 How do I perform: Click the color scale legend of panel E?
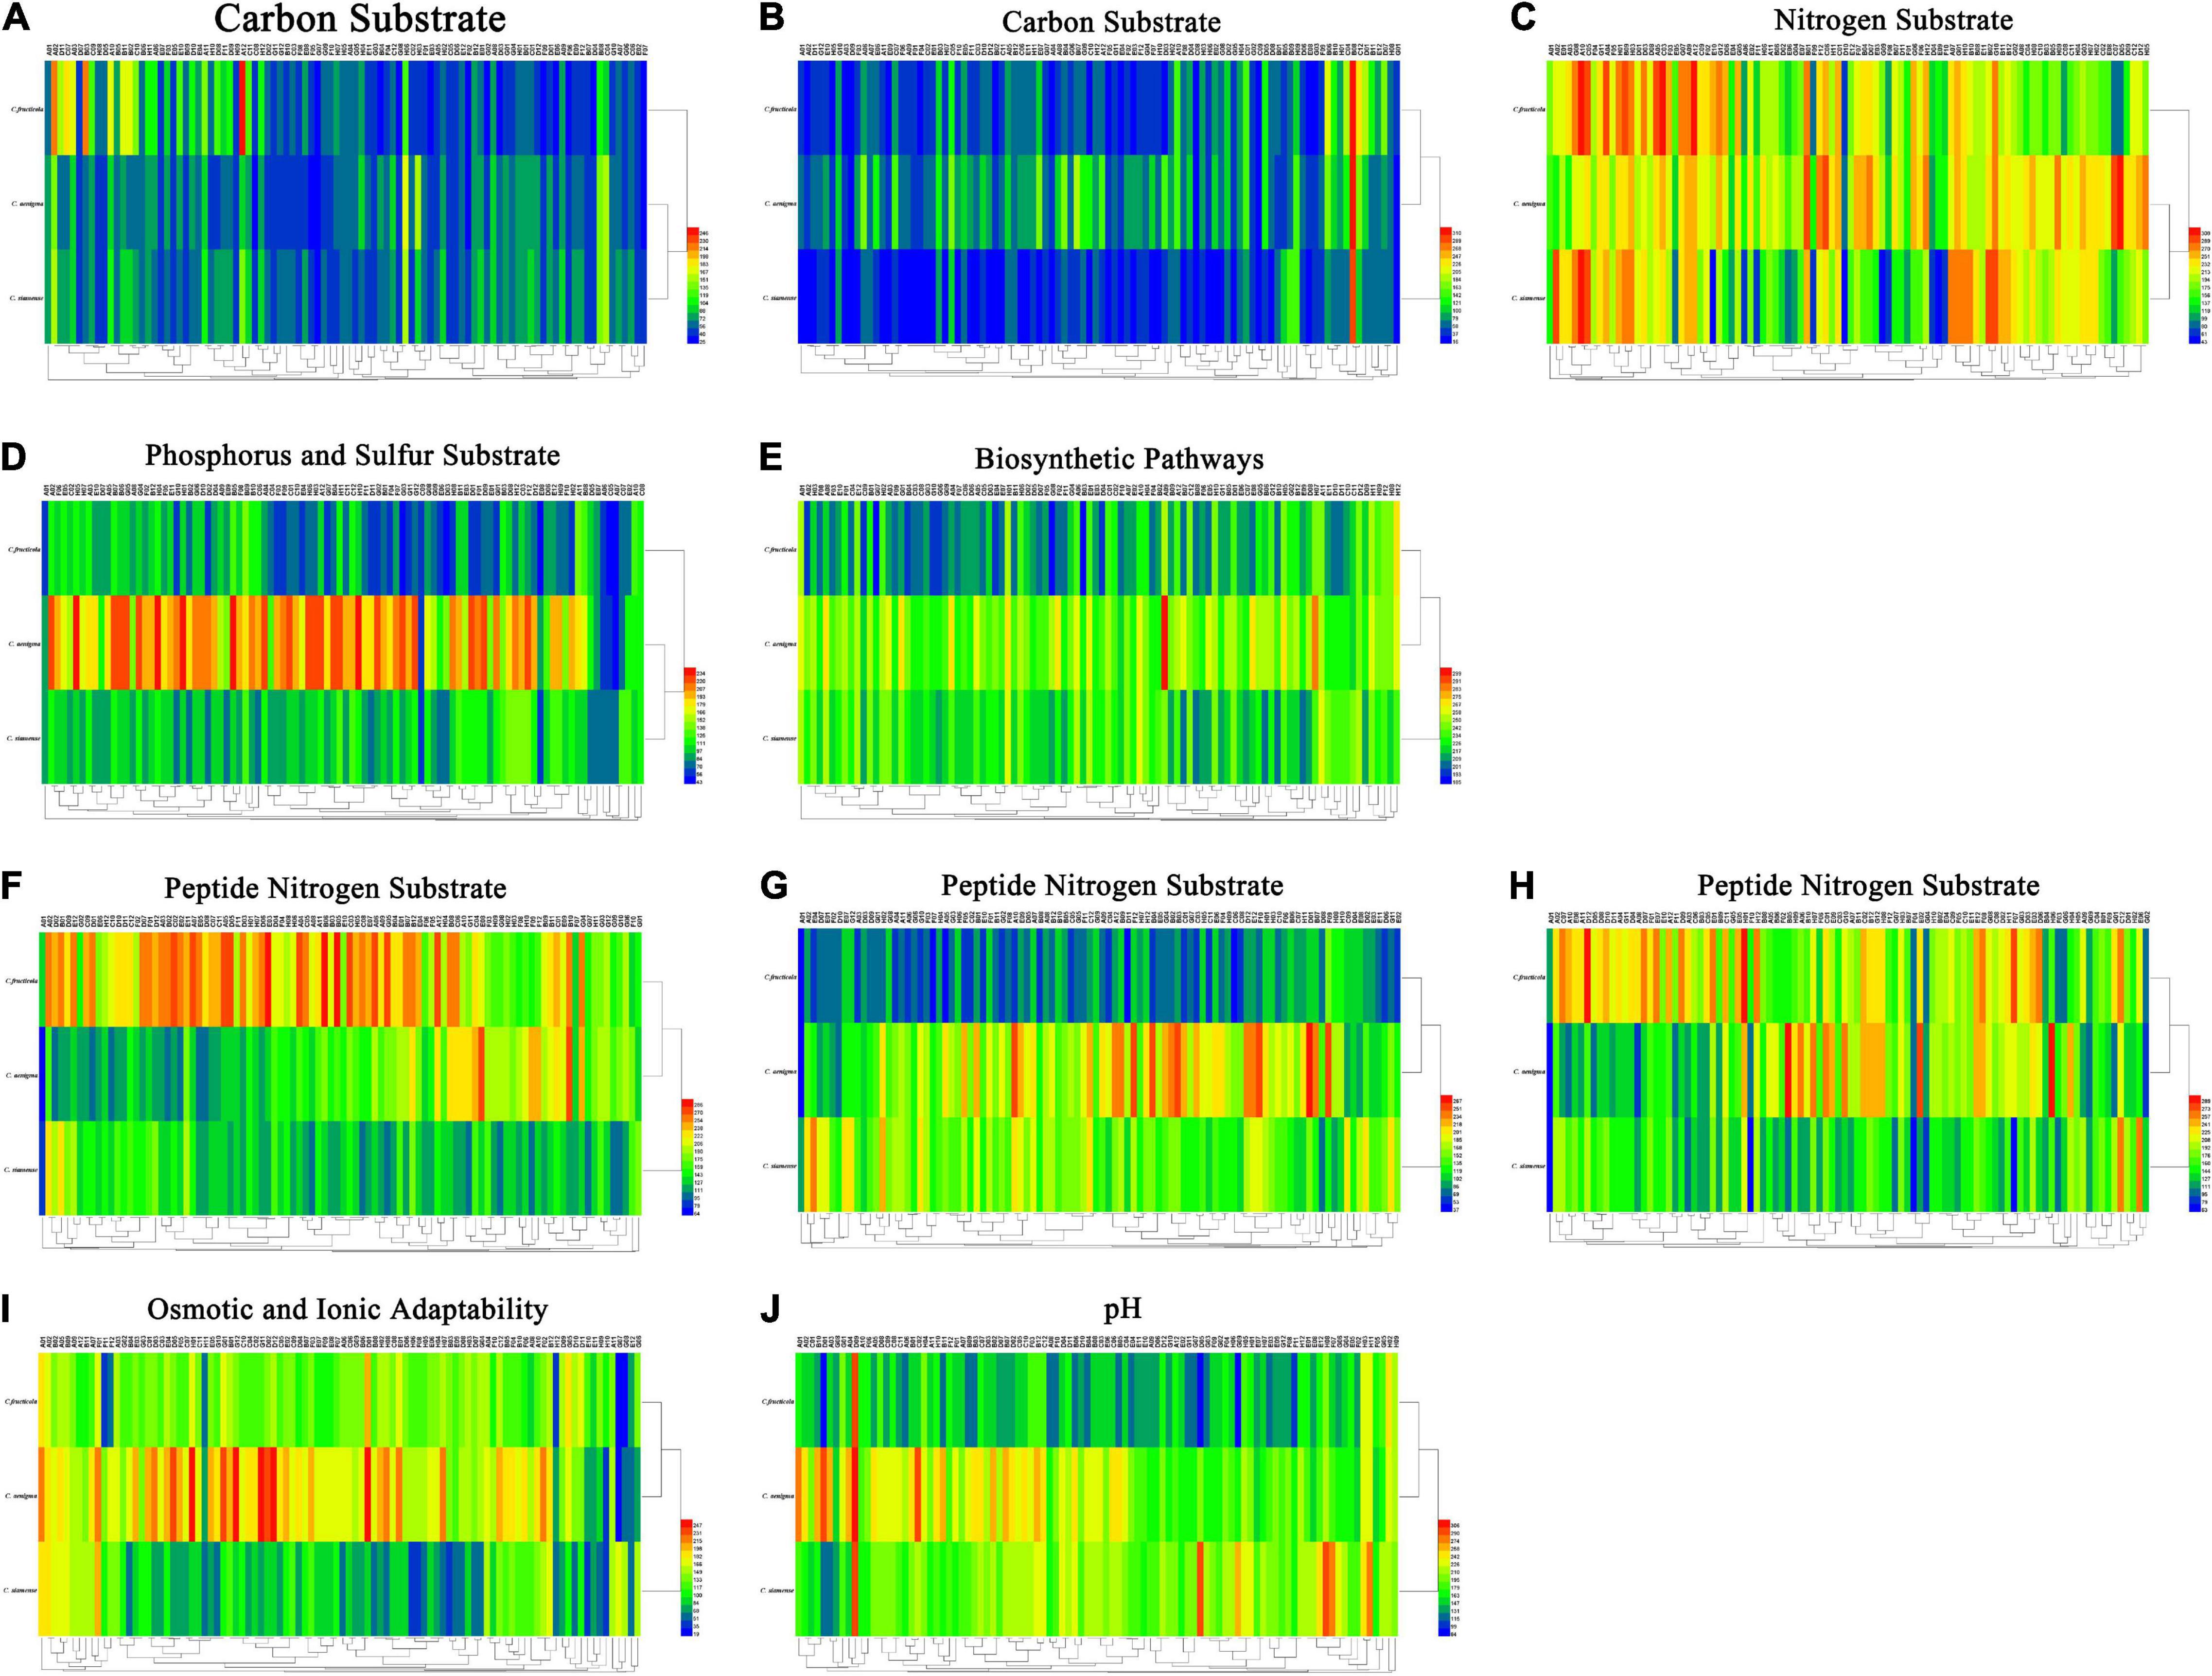pyautogui.click(x=1450, y=726)
